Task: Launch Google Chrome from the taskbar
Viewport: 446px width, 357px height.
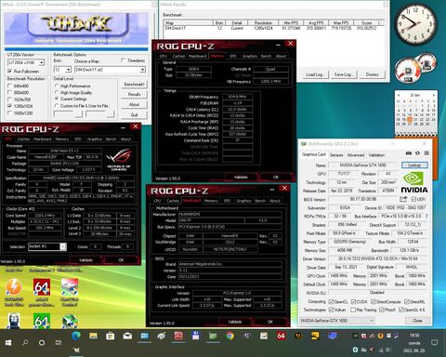Action: point(230,336)
